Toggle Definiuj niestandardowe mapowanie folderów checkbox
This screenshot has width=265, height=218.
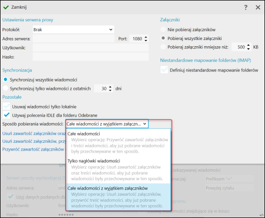point(164,70)
